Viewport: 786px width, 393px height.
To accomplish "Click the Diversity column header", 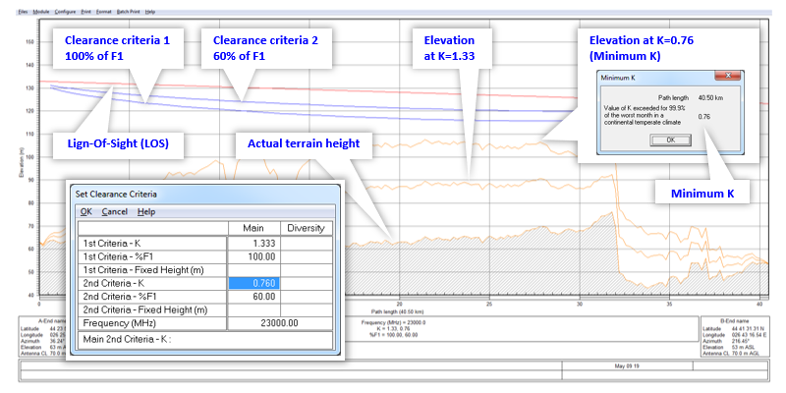I will point(305,228).
